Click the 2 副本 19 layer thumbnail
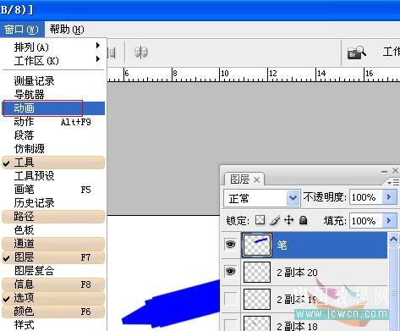The height and width of the screenshot is (331, 400). 257,299
